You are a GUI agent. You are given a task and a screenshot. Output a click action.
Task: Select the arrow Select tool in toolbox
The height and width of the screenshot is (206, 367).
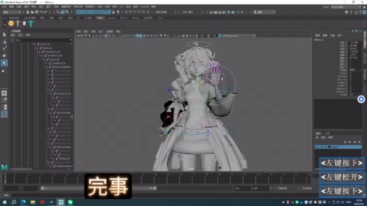pyautogui.click(x=4, y=35)
